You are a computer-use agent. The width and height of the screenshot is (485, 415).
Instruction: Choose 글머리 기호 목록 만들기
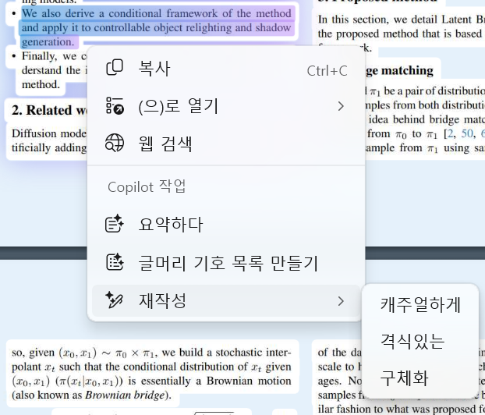pos(226,263)
